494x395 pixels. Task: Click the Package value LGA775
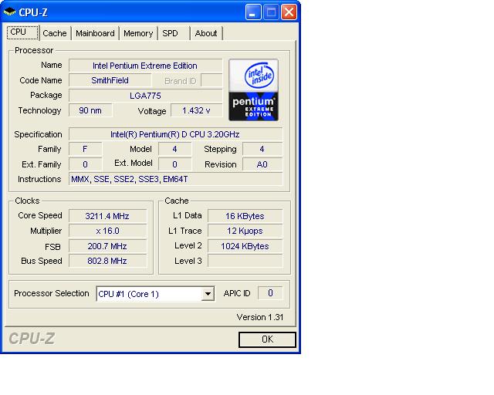click(x=145, y=96)
